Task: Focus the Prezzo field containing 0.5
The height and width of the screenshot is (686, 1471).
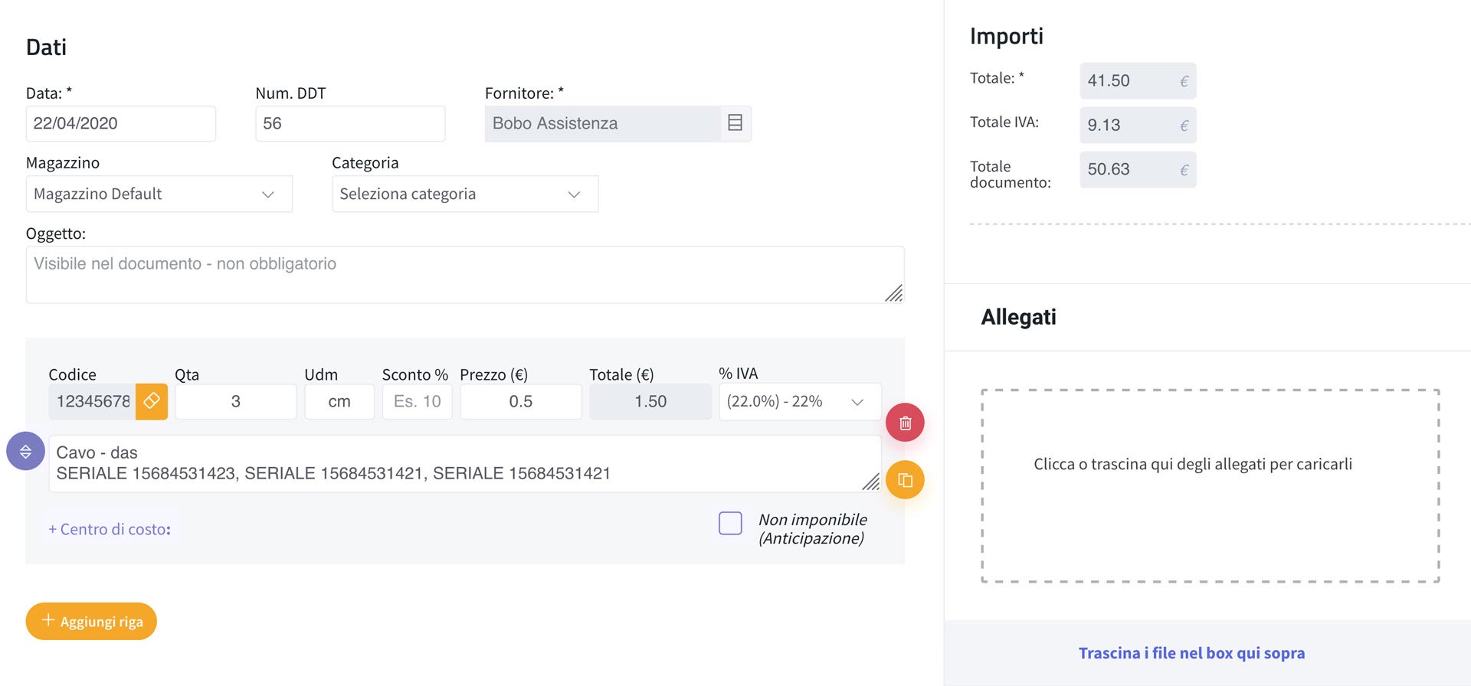Action: point(520,401)
